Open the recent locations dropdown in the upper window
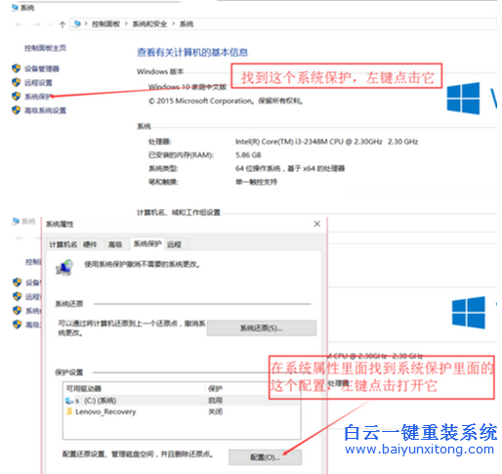This screenshot has width=502, height=474. pos(50,24)
